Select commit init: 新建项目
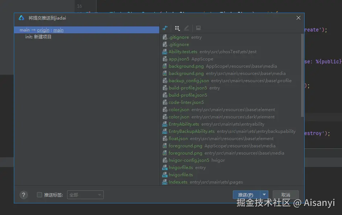342x215 pixels. pos(38,37)
